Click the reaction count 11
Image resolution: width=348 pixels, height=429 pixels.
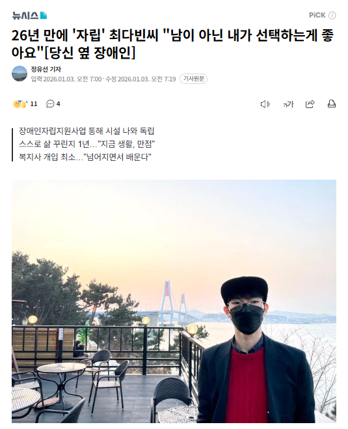click(x=34, y=104)
